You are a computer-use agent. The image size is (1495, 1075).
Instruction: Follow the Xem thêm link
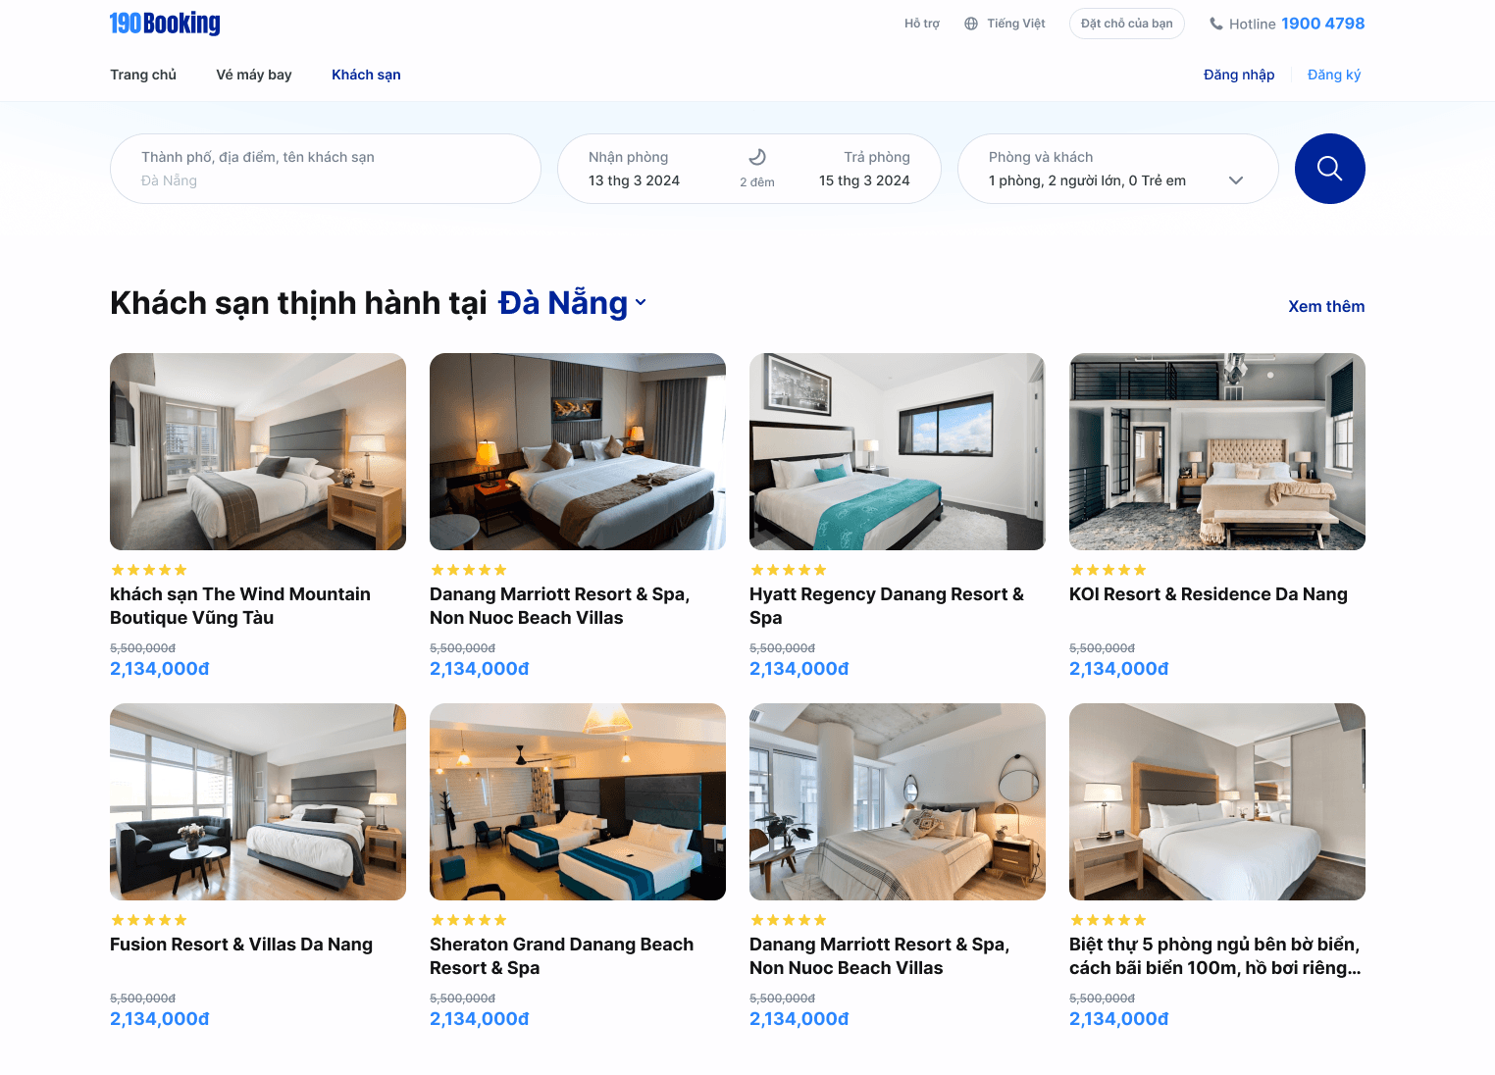pos(1326,306)
